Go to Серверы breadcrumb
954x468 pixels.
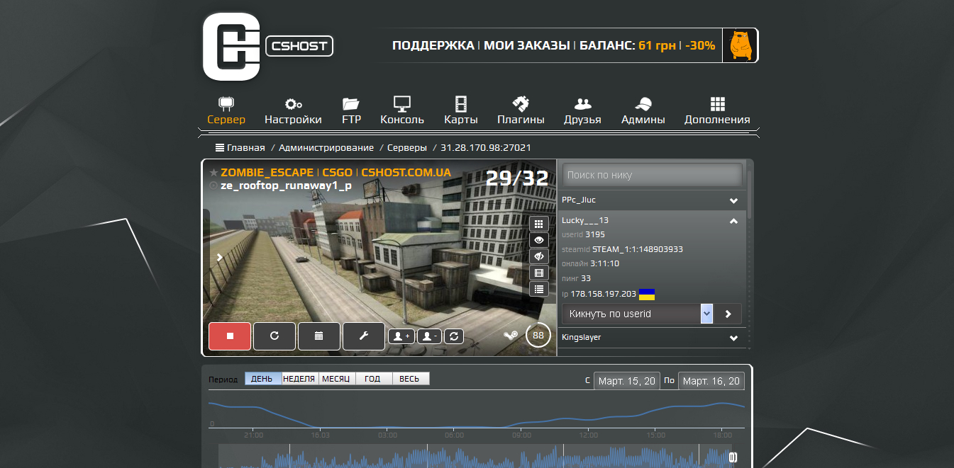click(407, 147)
